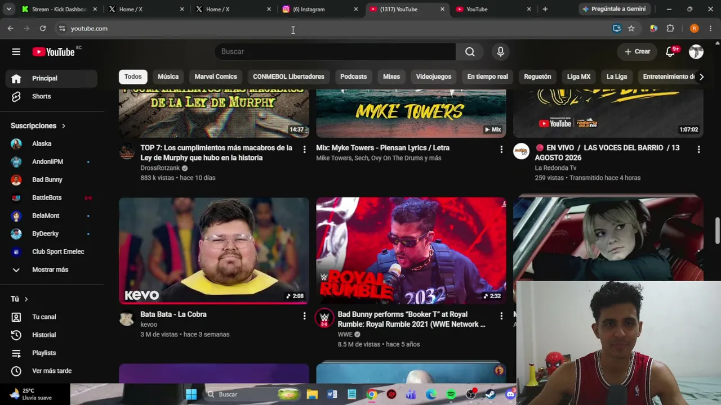Open the YouTube hamburger guide menu
721x405 pixels.
16,52
